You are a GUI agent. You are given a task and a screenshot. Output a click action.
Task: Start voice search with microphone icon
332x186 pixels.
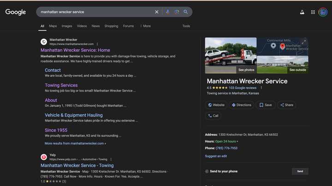click(x=167, y=12)
